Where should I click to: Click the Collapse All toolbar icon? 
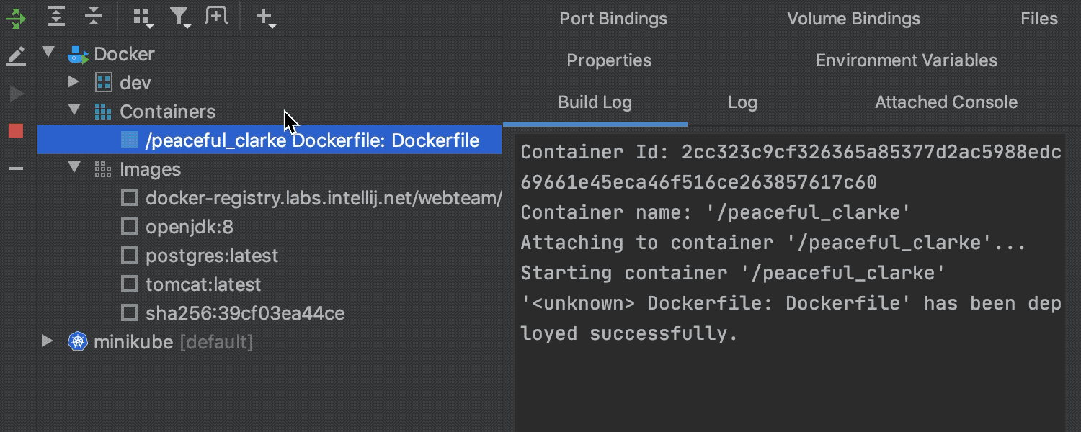coord(94,17)
